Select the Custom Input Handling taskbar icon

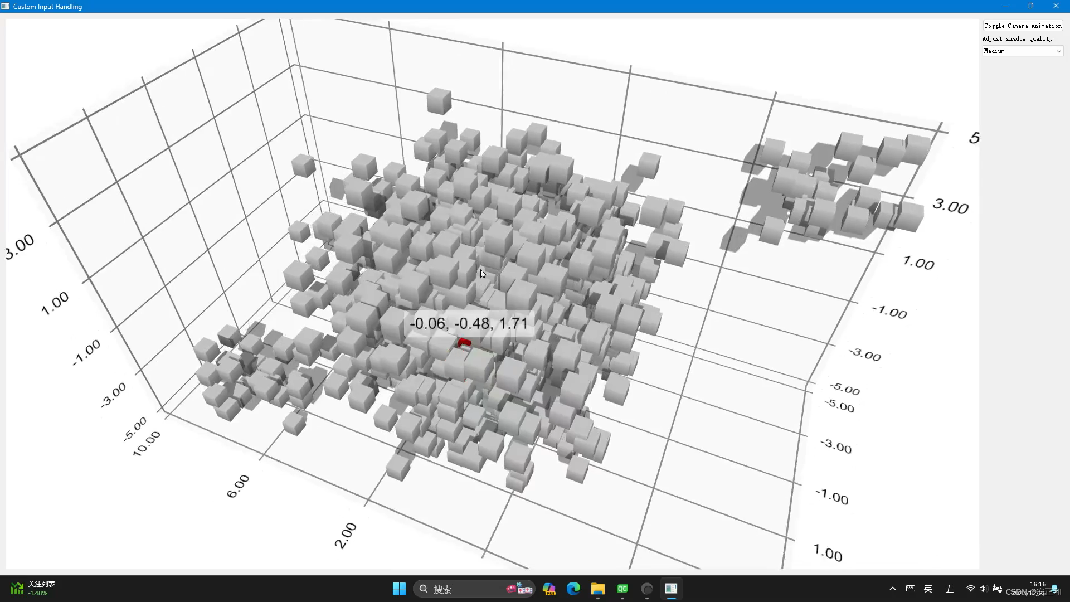[671, 589]
